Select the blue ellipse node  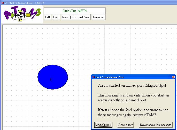click(x=53, y=77)
